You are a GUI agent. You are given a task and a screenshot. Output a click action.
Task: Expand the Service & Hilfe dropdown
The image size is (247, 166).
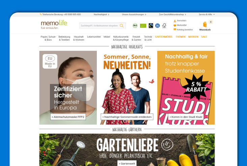(207, 14)
